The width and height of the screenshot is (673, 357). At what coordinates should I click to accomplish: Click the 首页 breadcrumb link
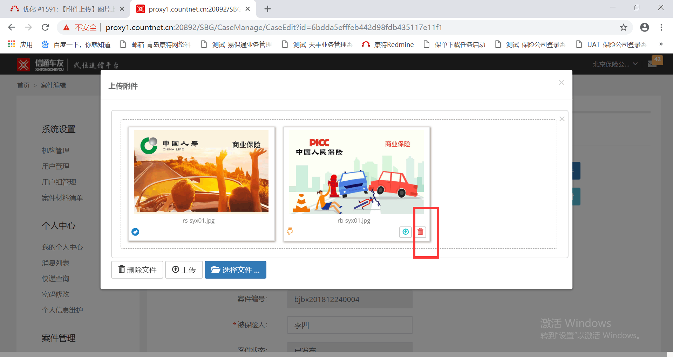23,85
